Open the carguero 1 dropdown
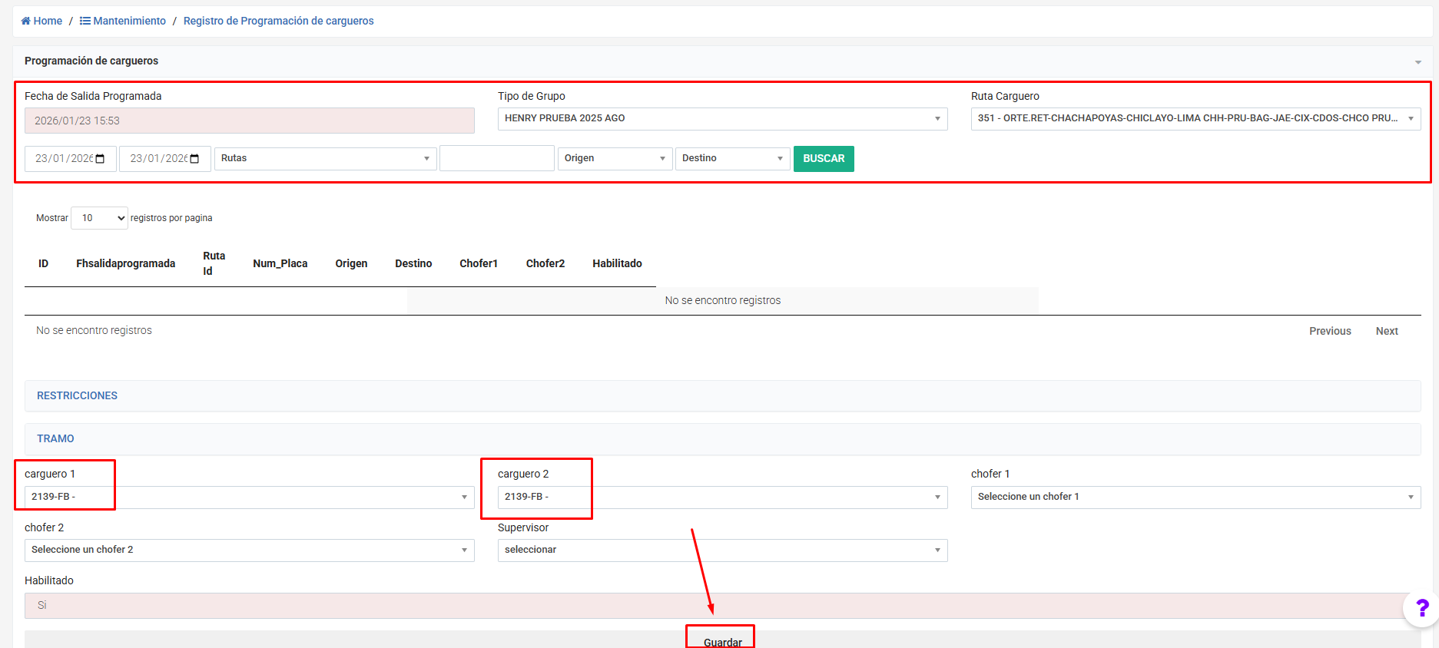The image size is (1439, 648). pyautogui.click(x=249, y=498)
